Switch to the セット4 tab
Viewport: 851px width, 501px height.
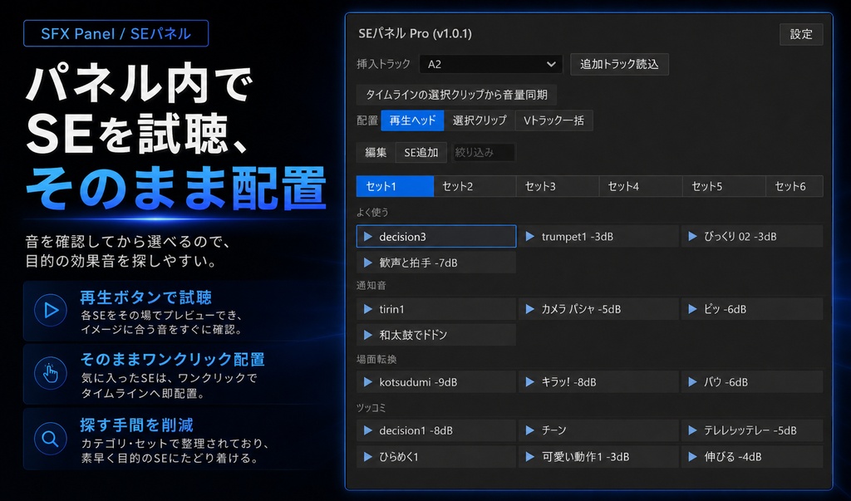tap(641, 186)
